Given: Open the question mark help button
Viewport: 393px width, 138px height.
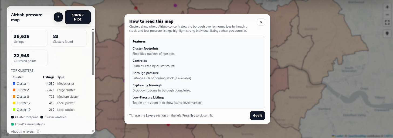Looking at the screenshot, I should coord(58,17).
